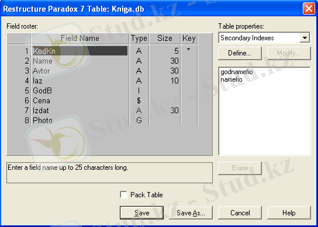Click the Key column header
The width and height of the screenshot is (318, 227).
click(x=189, y=39)
